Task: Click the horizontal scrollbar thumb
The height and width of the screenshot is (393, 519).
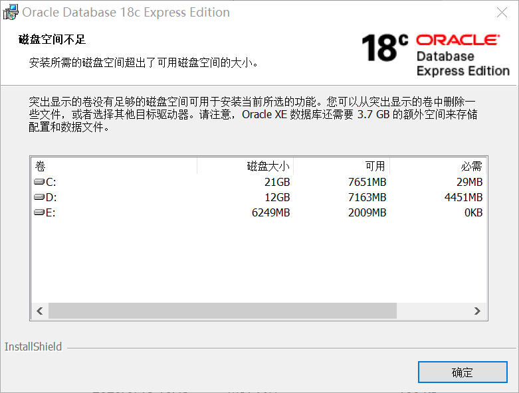Action: click(x=223, y=311)
